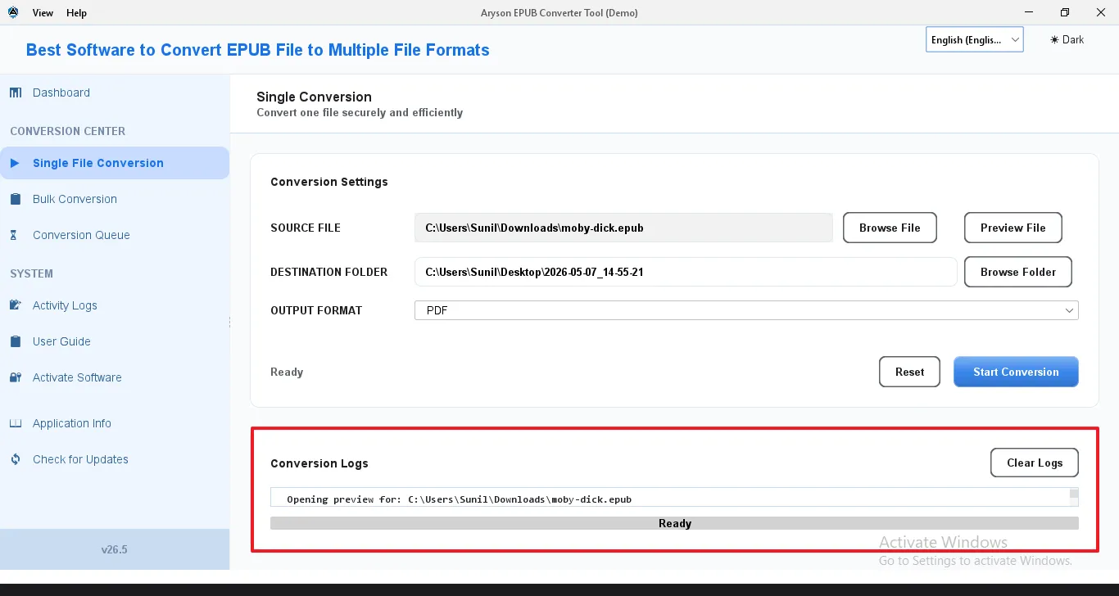The image size is (1119, 596).
Task: Click the Bulk Conversion clipboard icon
Action: (16, 199)
